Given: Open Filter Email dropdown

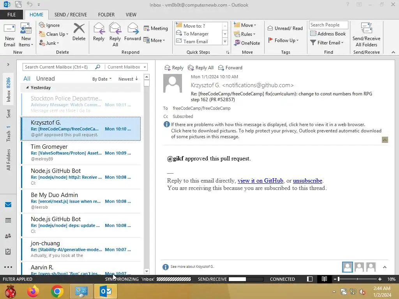Looking at the screenshot, I should tap(327, 43).
